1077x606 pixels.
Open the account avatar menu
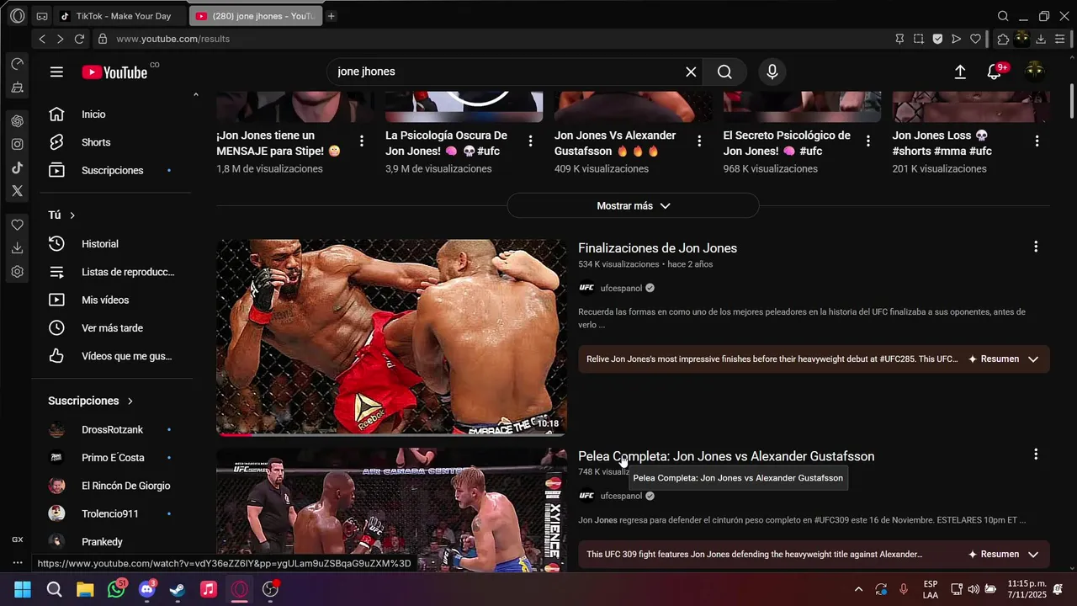[x=1035, y=72]
